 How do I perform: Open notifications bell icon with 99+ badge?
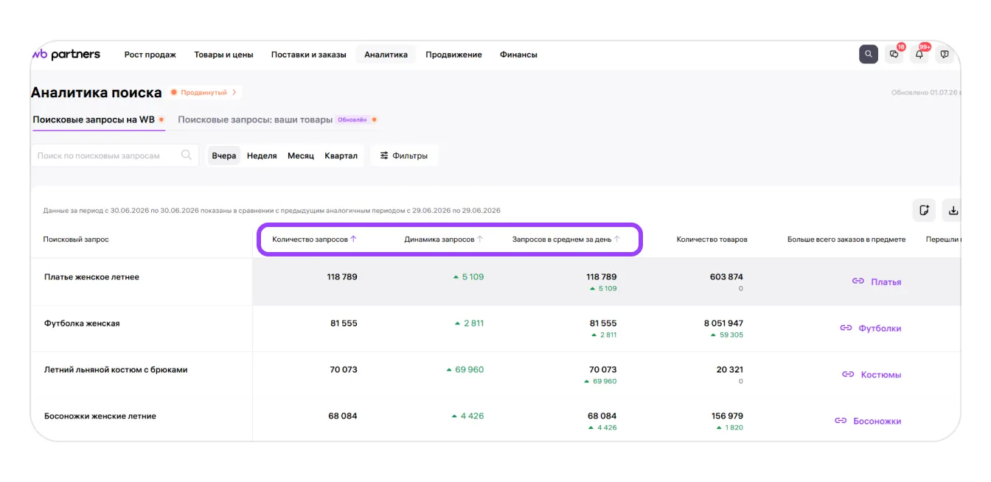click(919, 55)
